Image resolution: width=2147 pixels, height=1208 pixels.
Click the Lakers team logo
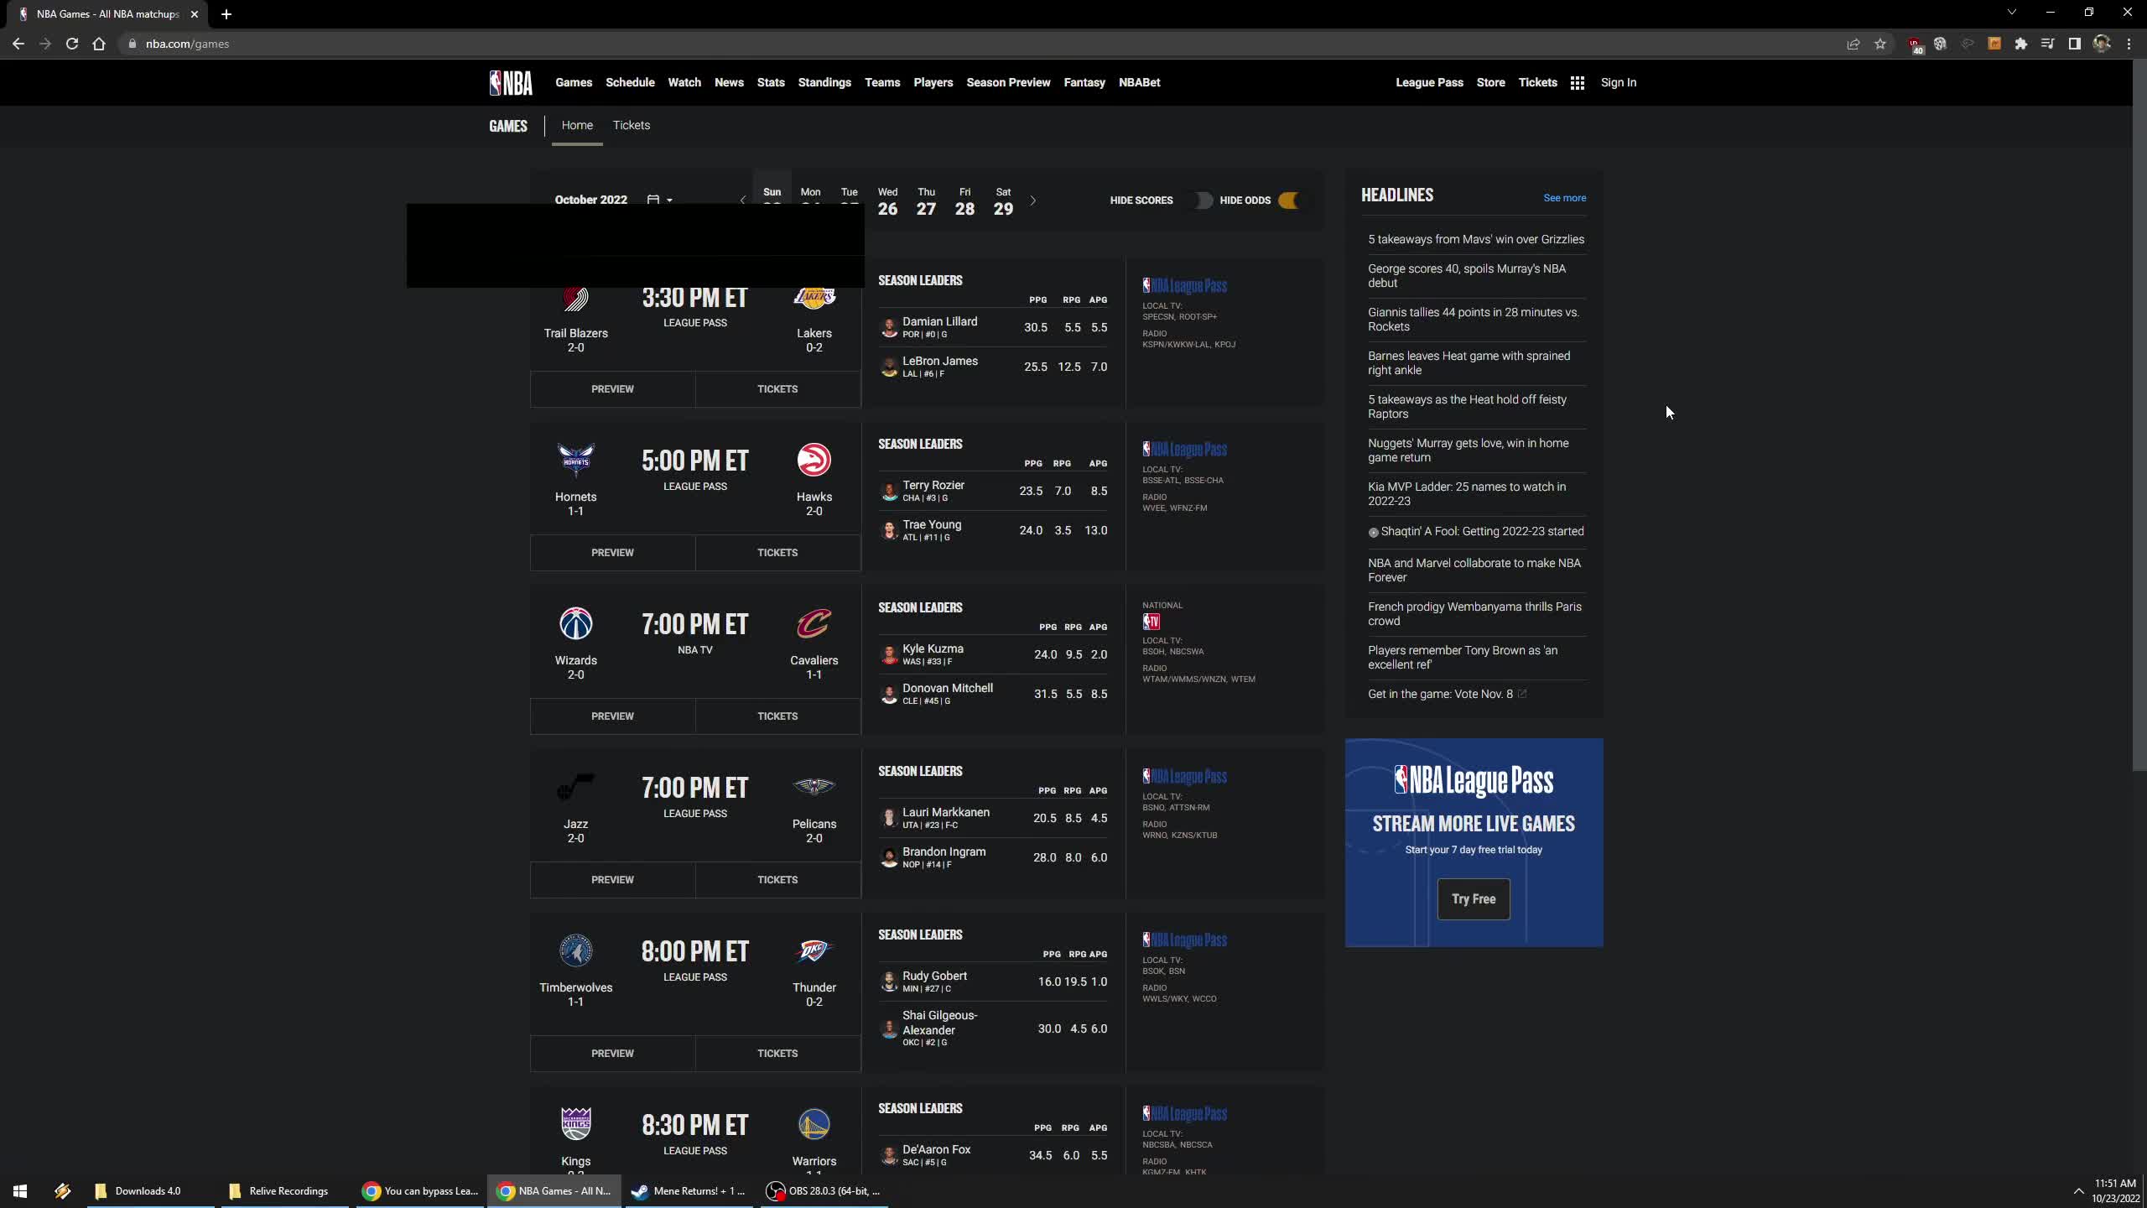coord(814,297)
